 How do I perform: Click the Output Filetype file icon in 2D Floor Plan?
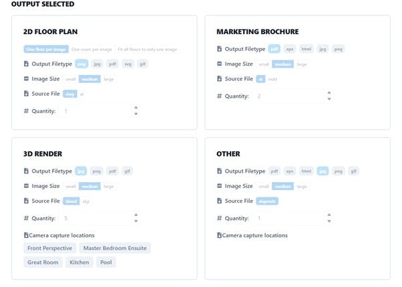pyautogui.click(x=26, y=64)
